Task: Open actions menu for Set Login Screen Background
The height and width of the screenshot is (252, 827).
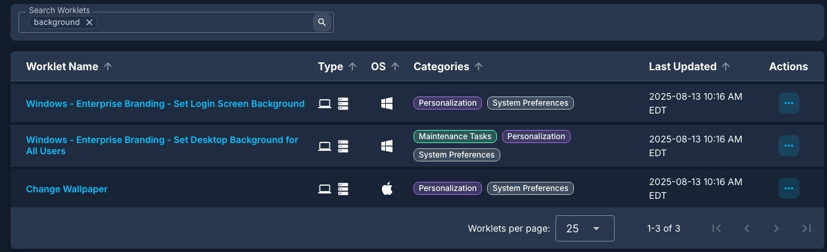Action: (789, 103)
